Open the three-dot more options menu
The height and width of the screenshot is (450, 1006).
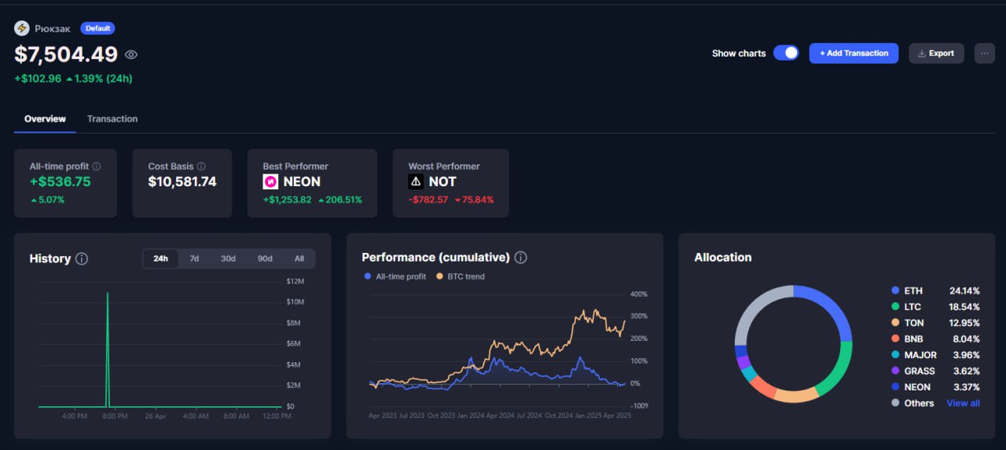(985, 53)
